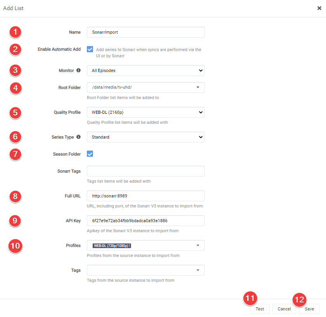Click the WEB-DL (720p/1080p) profile tag

click(112, 245)
